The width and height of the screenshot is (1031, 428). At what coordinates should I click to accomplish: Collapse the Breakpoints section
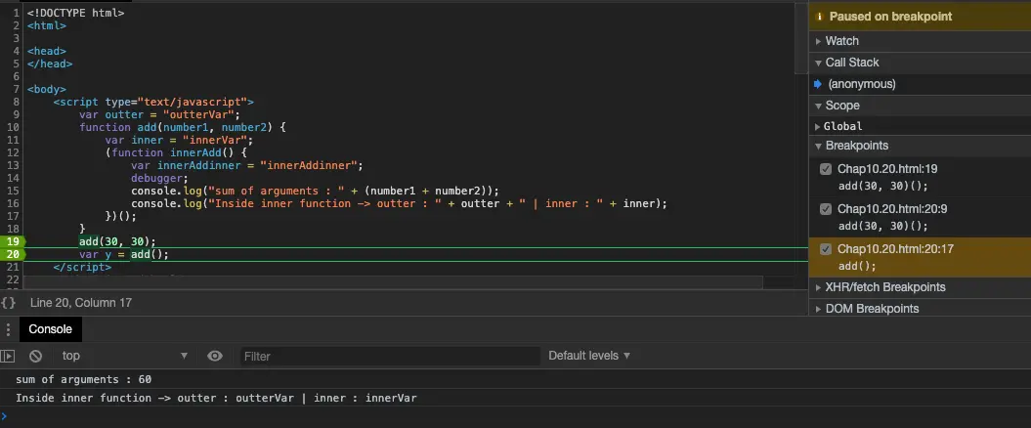819,146
